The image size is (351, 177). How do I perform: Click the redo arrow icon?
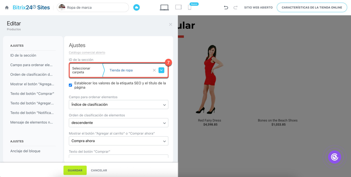click(x=235, y=8)
